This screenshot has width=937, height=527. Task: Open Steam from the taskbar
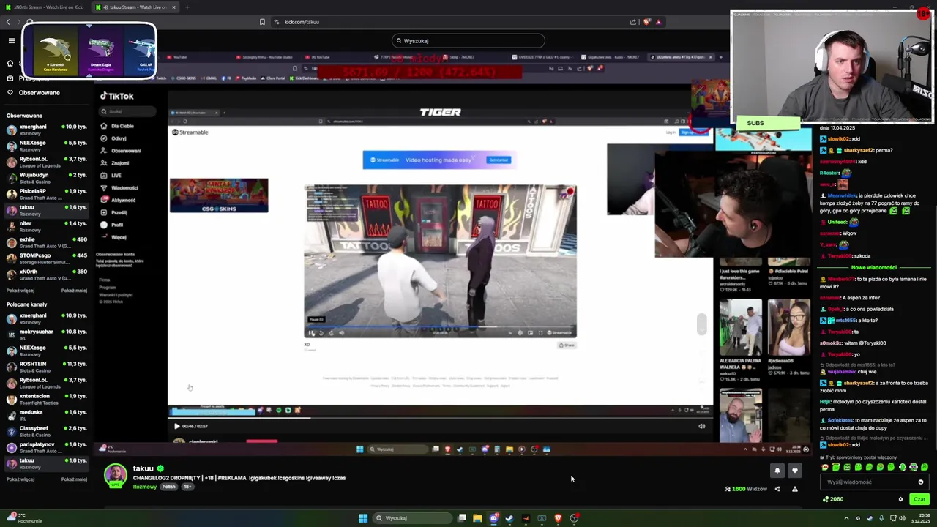[509, 518]
